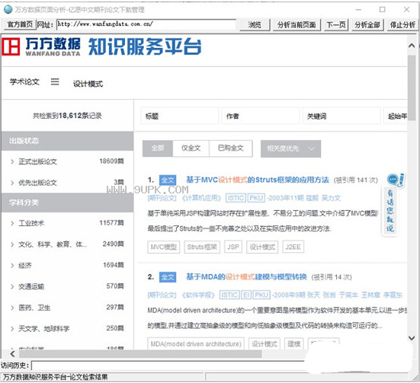Focus the 标题 filter field
This screenshot has width=420, height=383.
[x=180, y=116]
